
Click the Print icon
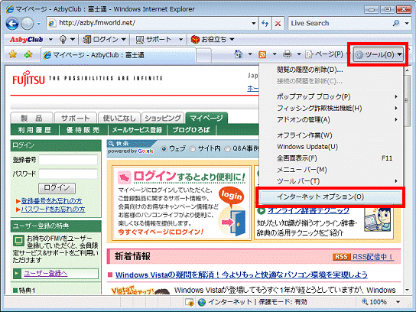pyautogui.click(x=287, y=54)
